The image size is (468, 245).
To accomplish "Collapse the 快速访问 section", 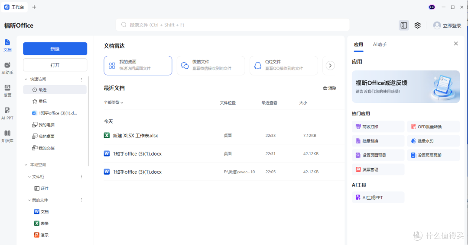I will tap(26, 79).
